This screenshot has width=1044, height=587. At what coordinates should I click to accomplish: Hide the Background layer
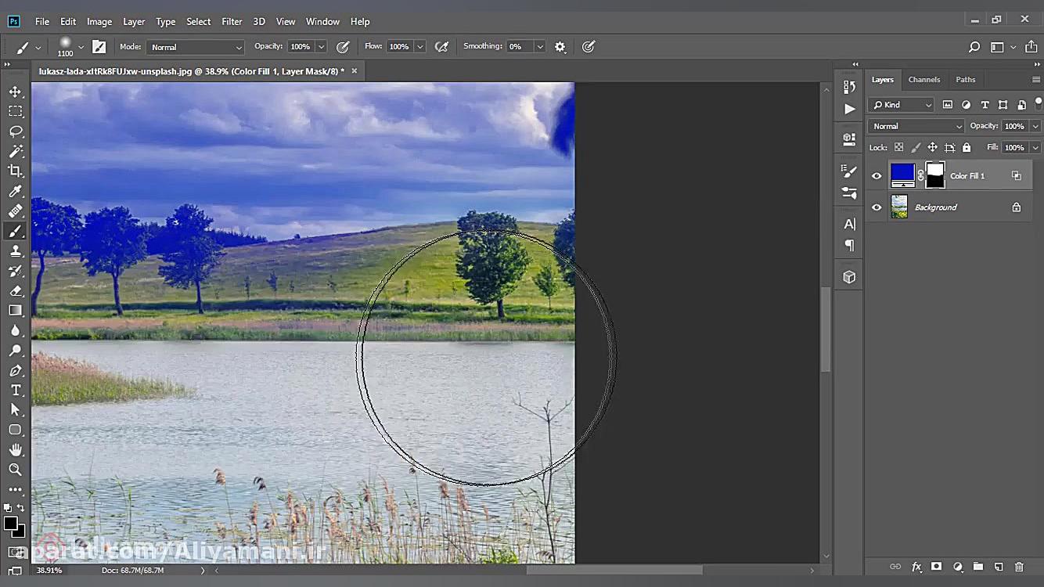pyautogui.click(x=877, y=207)
